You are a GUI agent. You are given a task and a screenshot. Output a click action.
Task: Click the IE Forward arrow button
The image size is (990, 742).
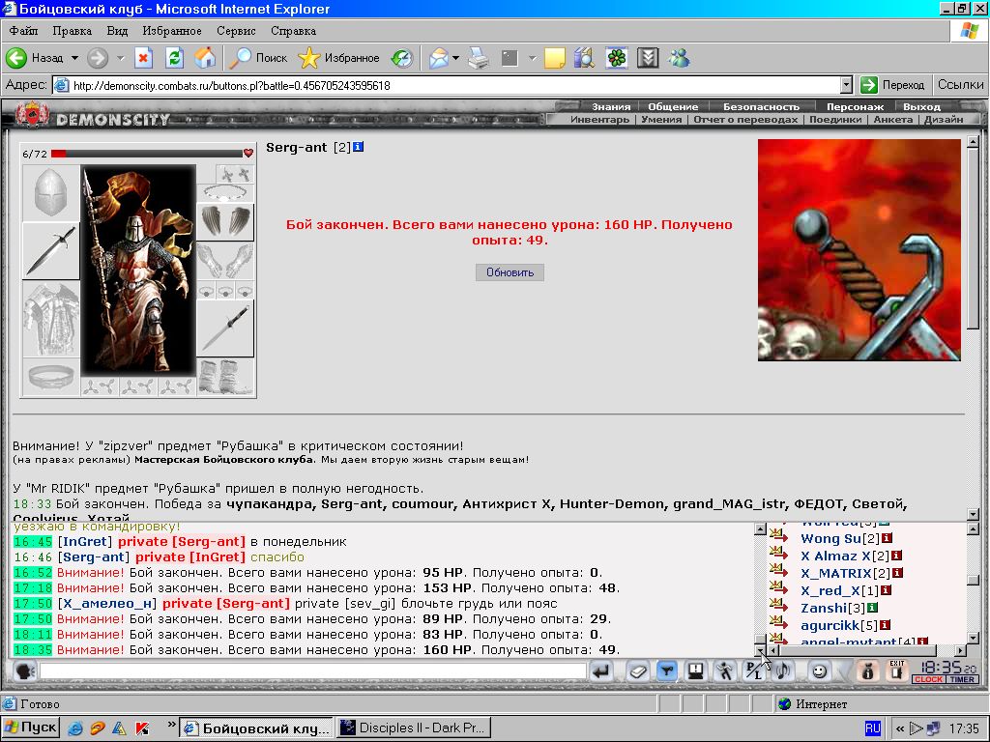[98, 58]
